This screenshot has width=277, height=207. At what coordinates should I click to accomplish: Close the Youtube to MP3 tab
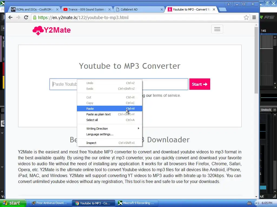214,9
